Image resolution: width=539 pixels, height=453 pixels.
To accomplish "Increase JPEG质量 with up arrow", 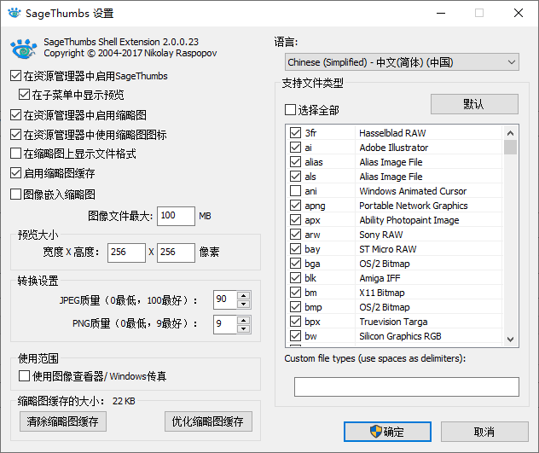I will point(244,295).
